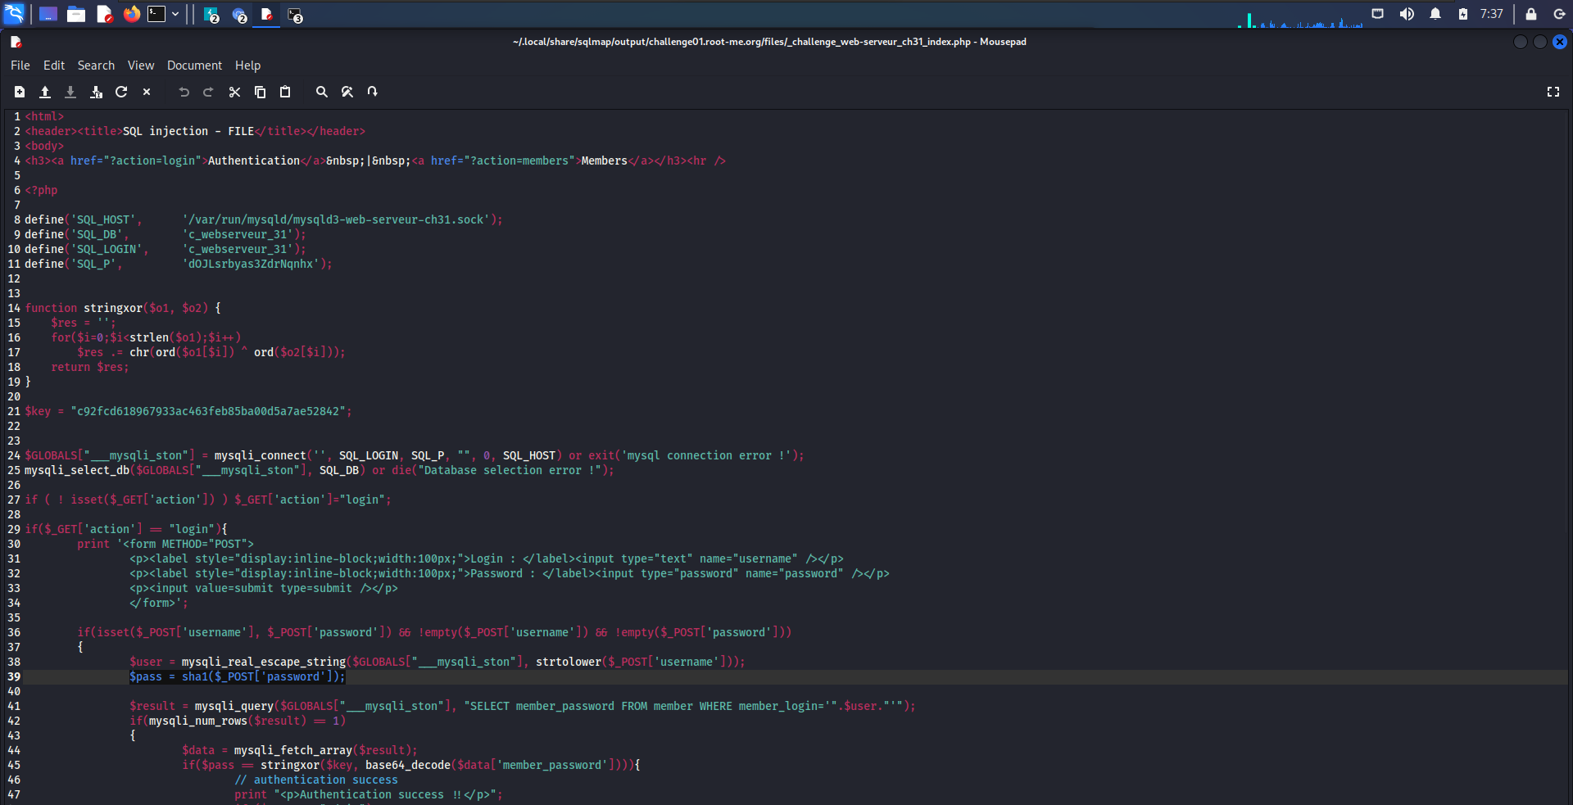Launch the text editor from the panel launcher

coord(104,14)
